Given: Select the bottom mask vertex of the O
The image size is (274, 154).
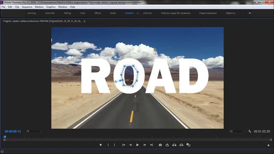Looking at the screenshot, I should [133, 86].
